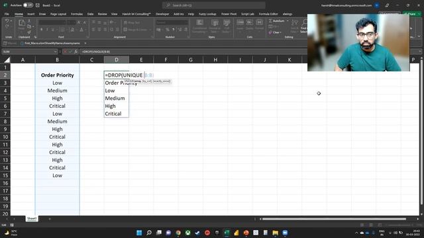
Task: Toggle Italic formatting
Action: (47, 29)
